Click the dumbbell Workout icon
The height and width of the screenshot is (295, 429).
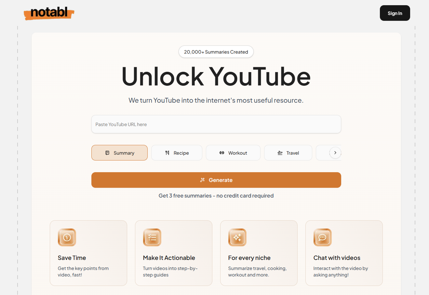point(222,153)
